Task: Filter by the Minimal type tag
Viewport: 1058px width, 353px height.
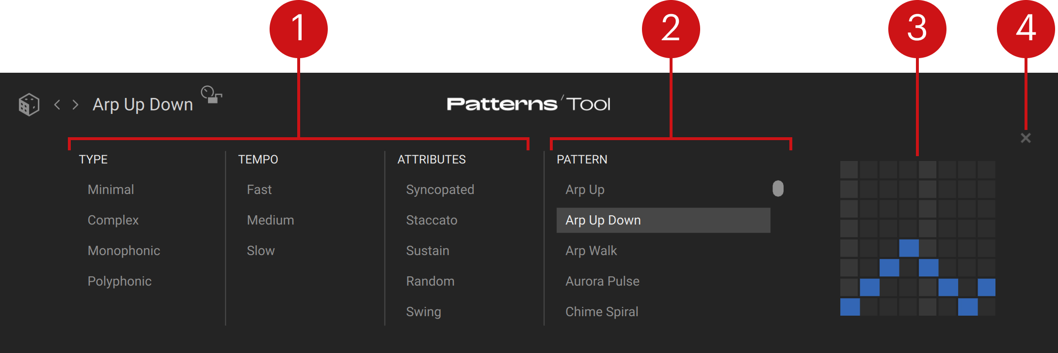Action: pos(111,190)
